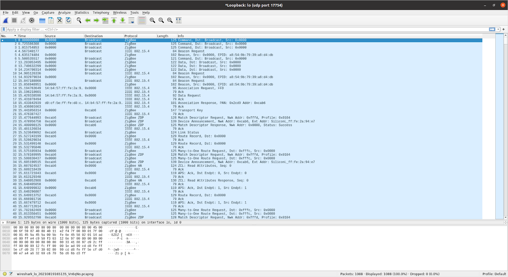Select the Transport Key packet row

(241, 110)
